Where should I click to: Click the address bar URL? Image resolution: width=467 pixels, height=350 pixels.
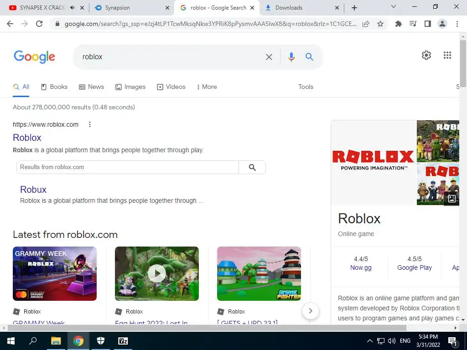point(210,24)
